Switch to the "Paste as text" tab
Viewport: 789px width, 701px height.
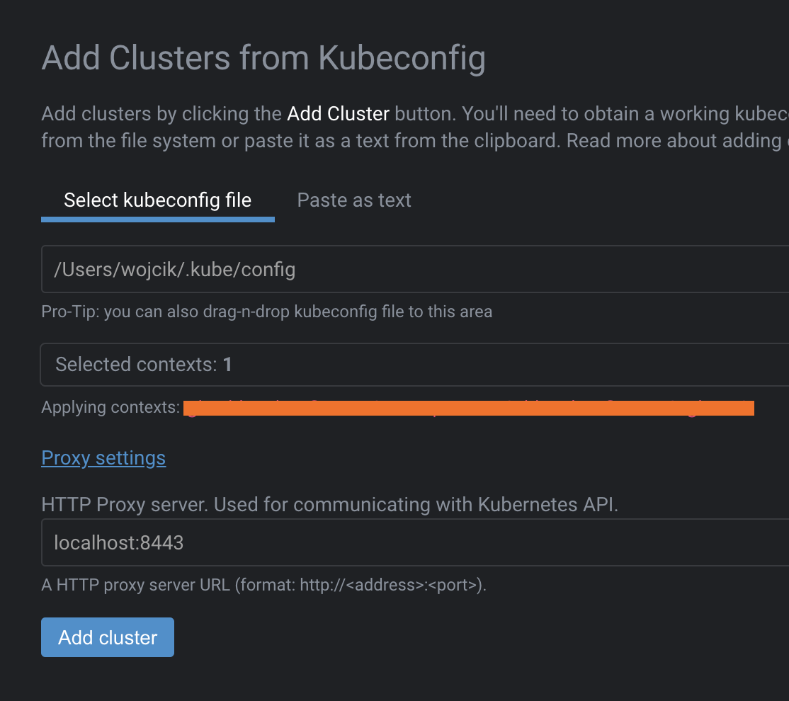[353, 200]
